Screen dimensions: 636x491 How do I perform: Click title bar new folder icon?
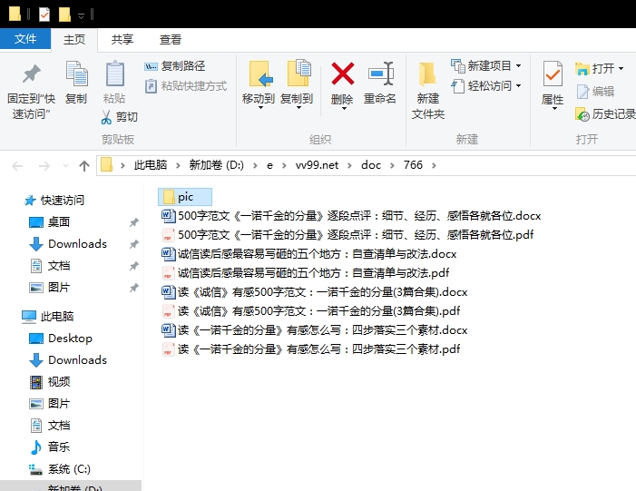tap(64, 15)
